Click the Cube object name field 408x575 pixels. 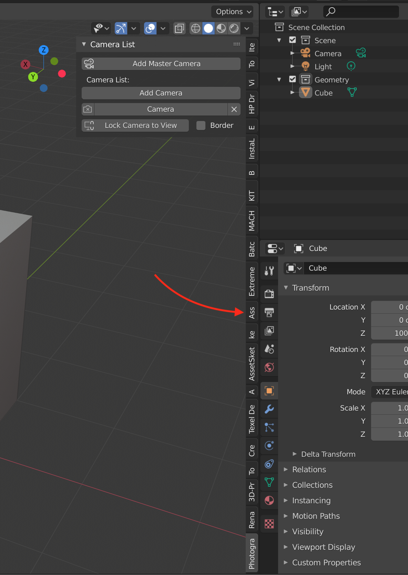click(x=356, y=268)
